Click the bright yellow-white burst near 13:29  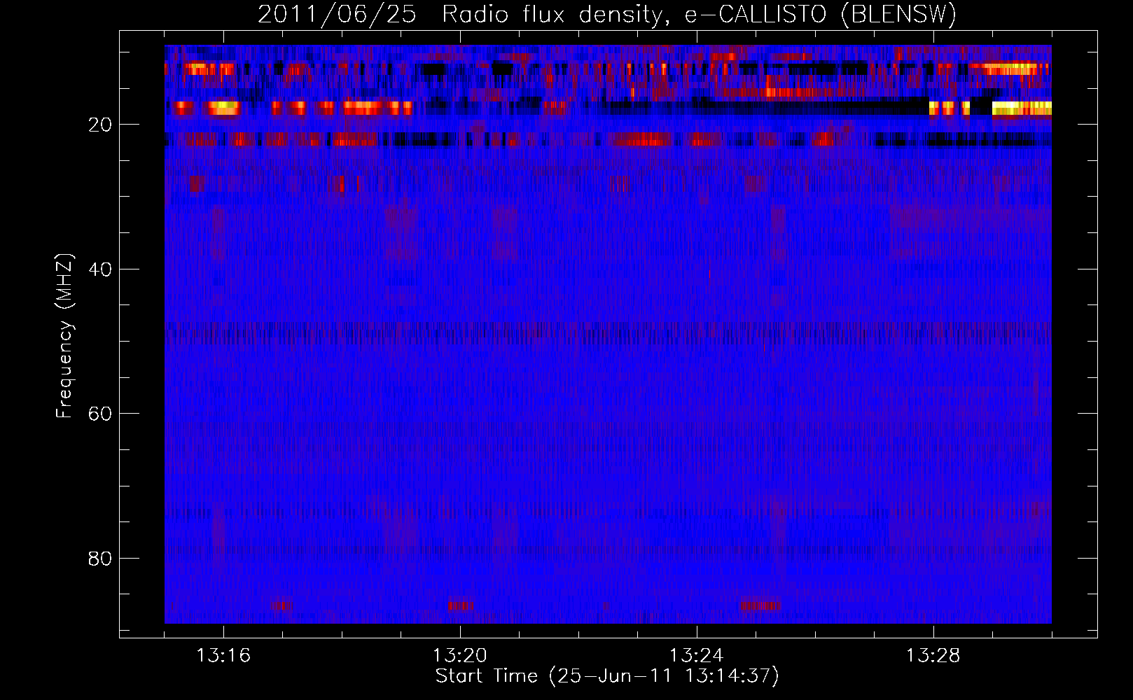click(x=1022, y=108)
